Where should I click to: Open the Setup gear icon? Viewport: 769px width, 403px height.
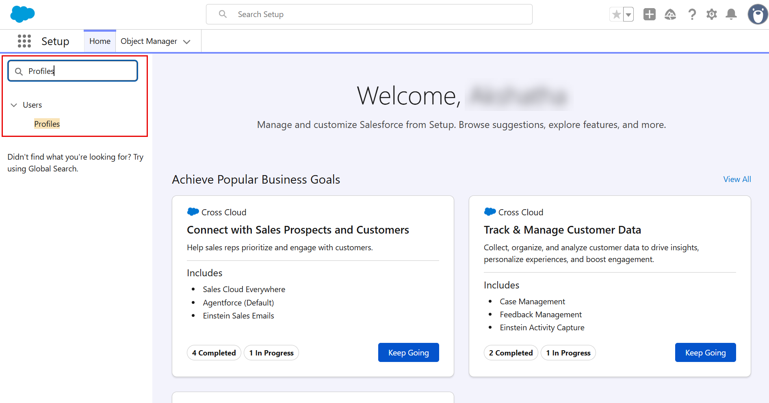pos(711,15)
